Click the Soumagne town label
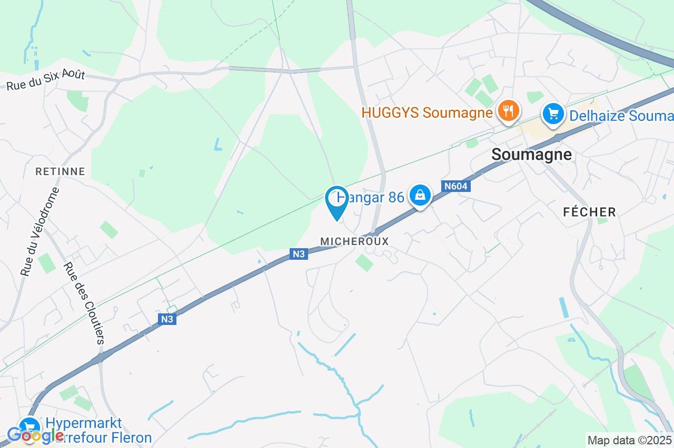The image size is (674, 448). coord(531,155)
